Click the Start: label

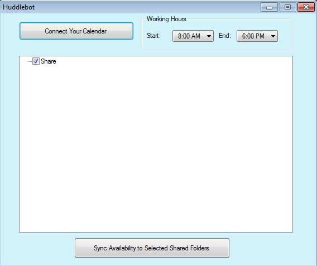[x=153, y=36]
